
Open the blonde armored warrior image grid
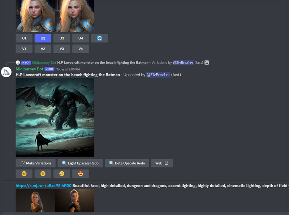tap(55, 16)
